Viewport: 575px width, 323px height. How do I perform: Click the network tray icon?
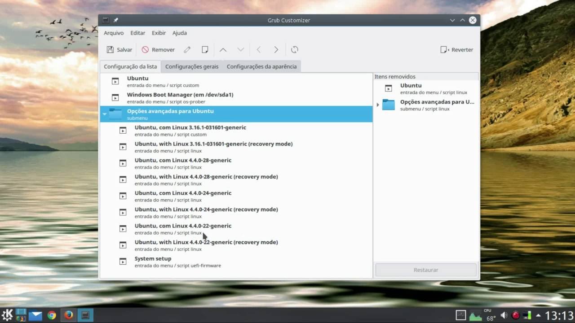click(x=527, y=315)
